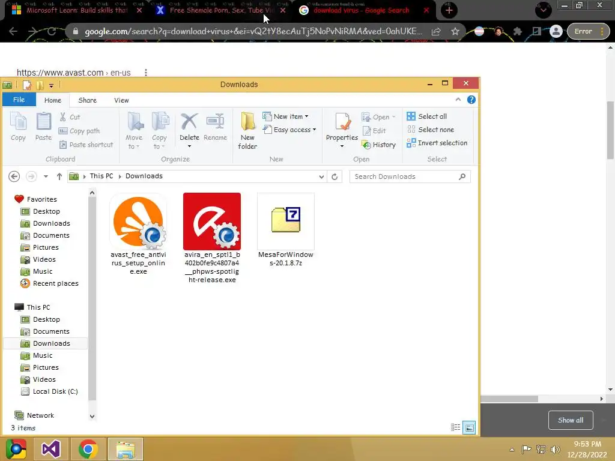Click Invert selection in ribbon

coord(437,143)
